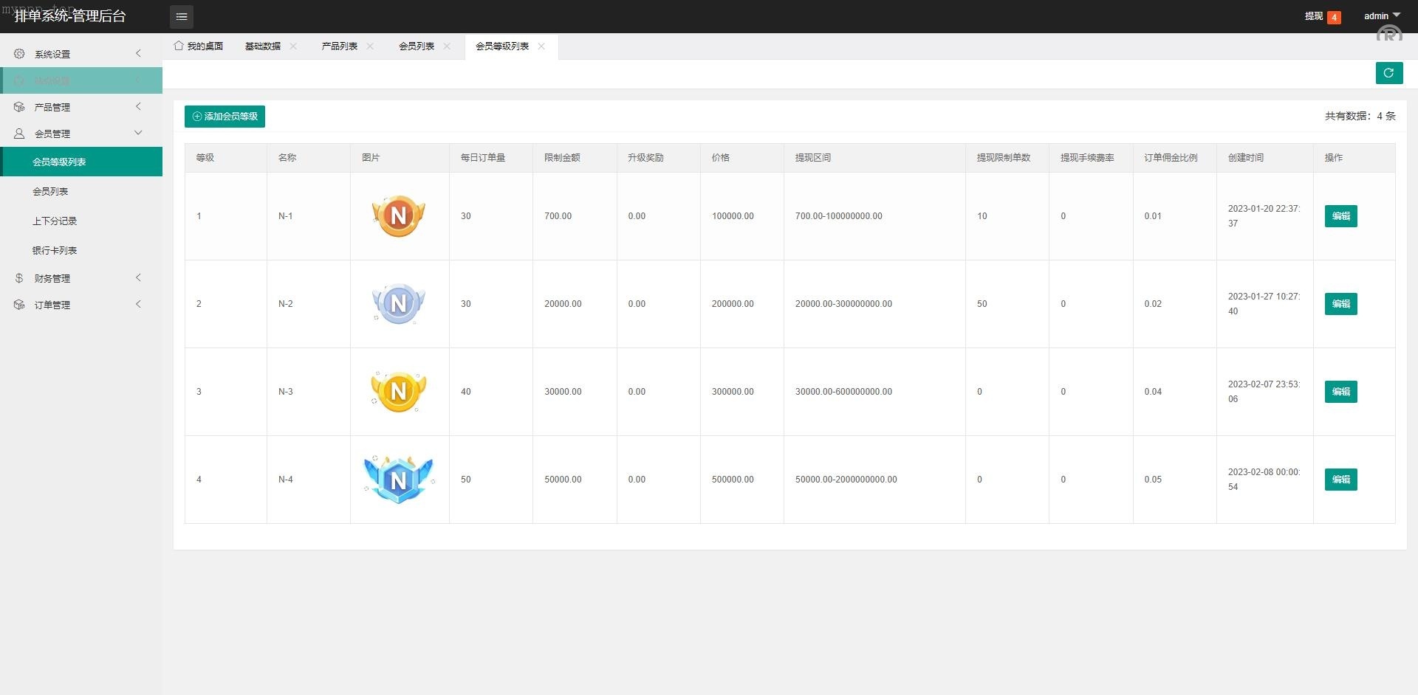The image size is (1418, 695).
Task: Open the admin user dropdown
Action: [1381, 16]
